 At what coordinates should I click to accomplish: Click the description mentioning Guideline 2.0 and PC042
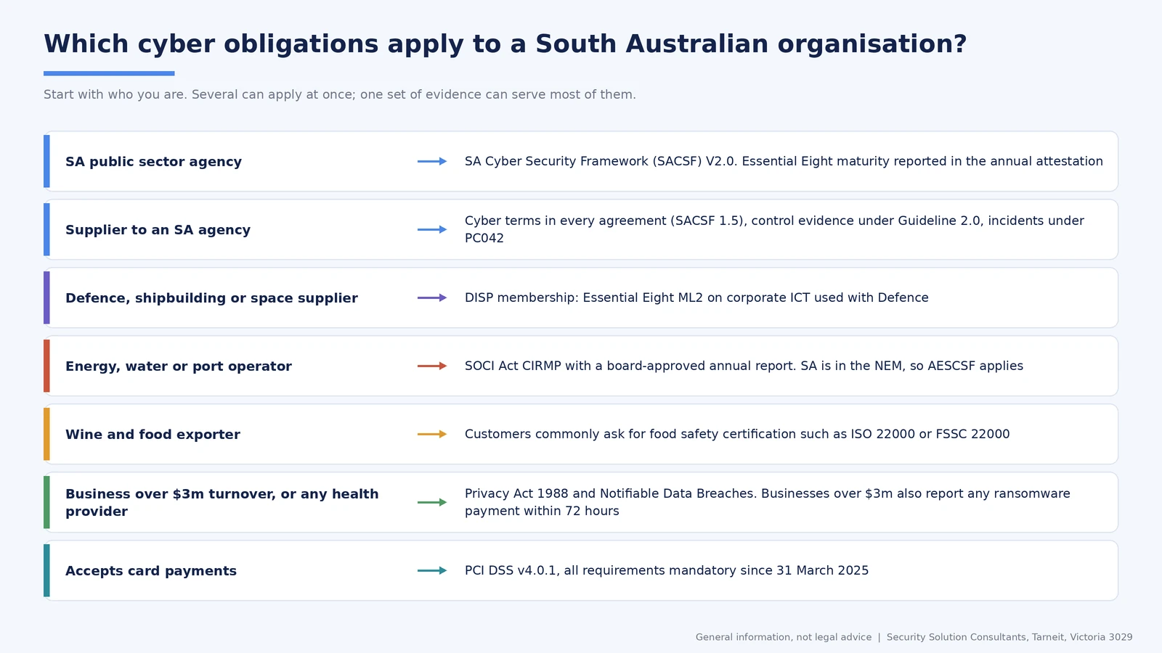click(x=774, y=229)
